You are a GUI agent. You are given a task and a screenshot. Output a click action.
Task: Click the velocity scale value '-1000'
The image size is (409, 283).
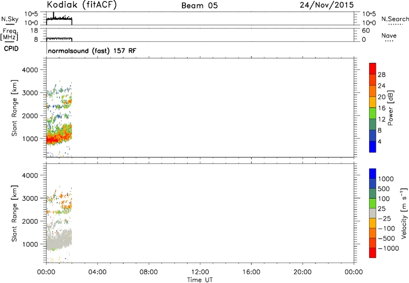[388, 248]
